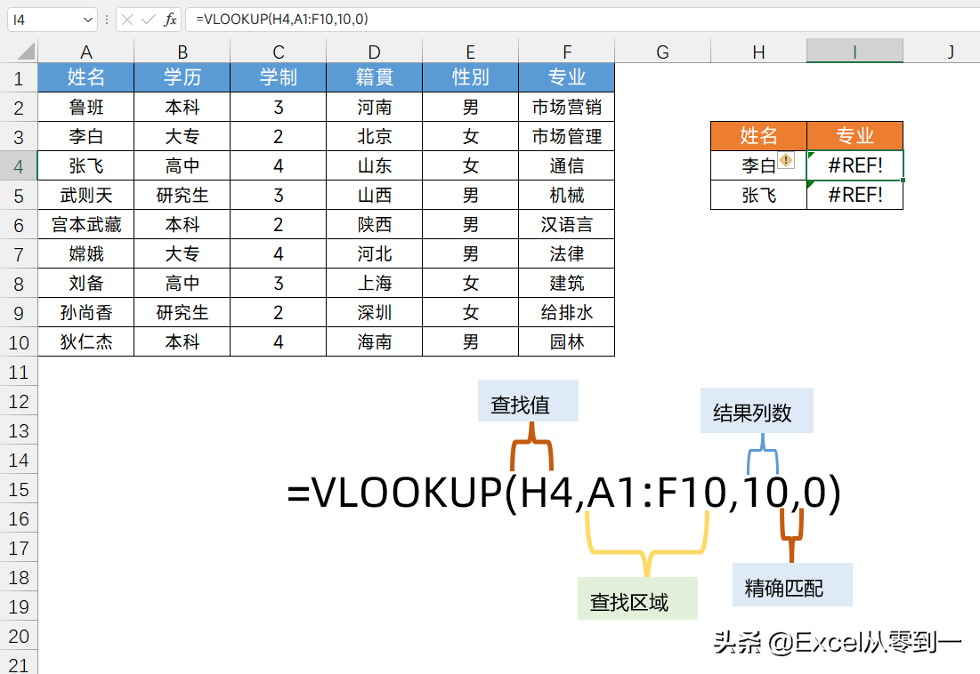Select cell containing 机械

pyautogui.click(x=567, y=195)
